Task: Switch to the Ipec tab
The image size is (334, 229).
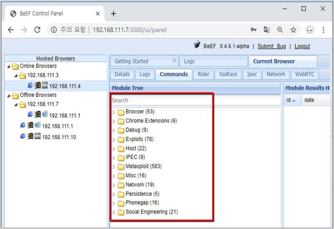Action: pos(252,74)
